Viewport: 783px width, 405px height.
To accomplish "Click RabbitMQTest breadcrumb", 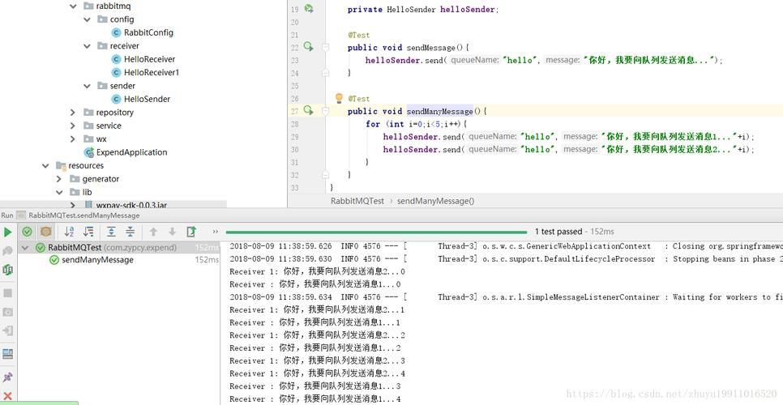I will click(x=357, y=201).
